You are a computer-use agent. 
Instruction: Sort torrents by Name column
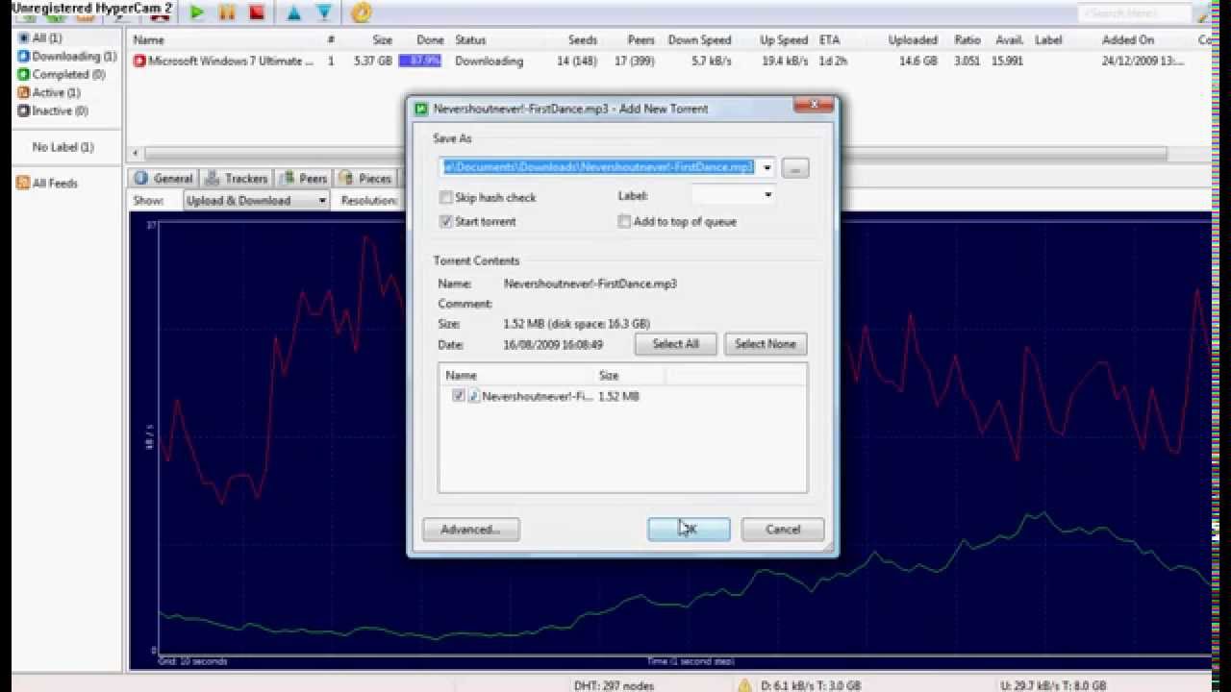148,39
